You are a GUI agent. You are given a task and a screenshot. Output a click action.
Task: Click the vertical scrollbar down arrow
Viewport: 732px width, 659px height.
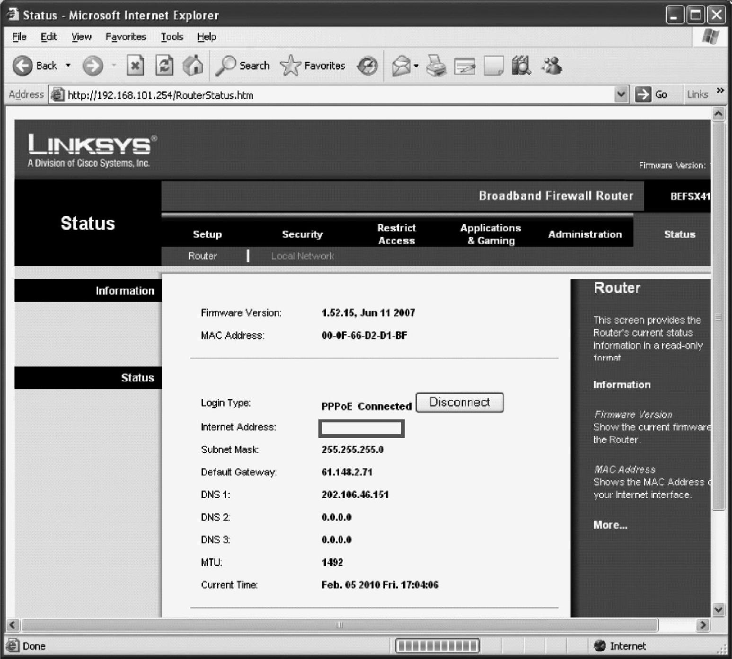(x=718, y=610)
